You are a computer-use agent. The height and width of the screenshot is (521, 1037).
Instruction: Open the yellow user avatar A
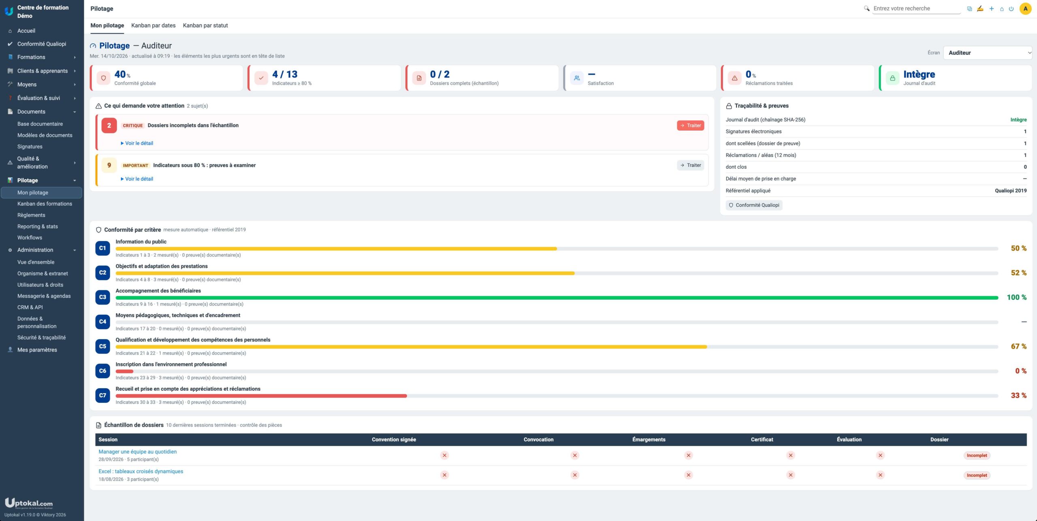pyautogui.click(x=1025, y=8)
